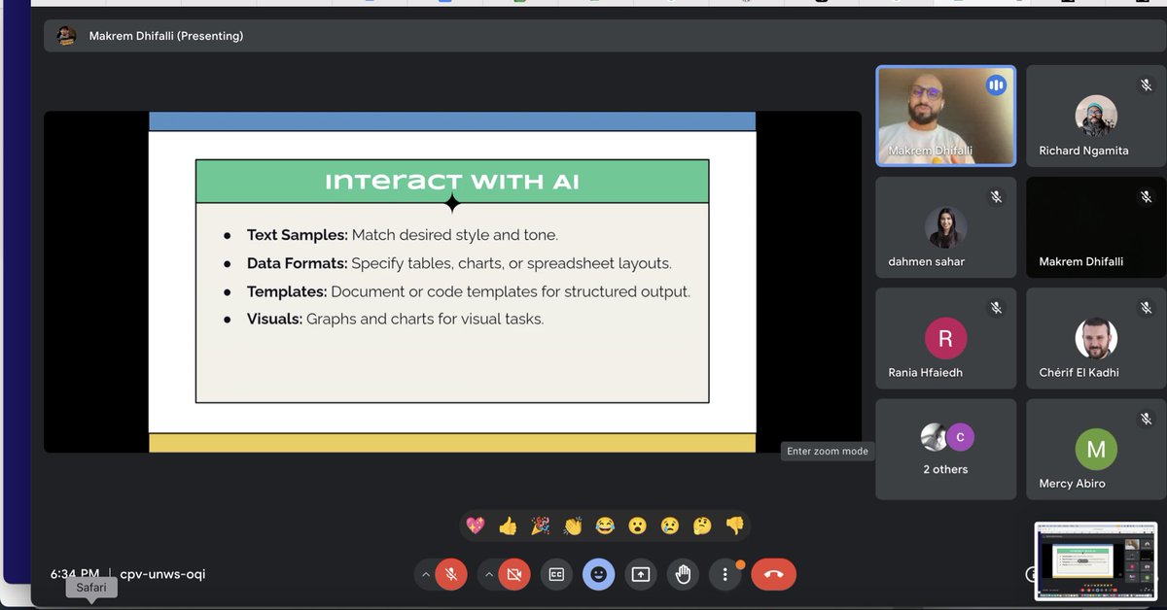Click Rania Hfaiedh's R avatar circle
Viewport: 1167px width, 610px height.
coord(945,338)
